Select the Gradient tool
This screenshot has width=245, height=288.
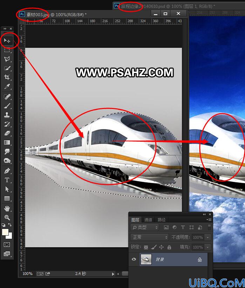pyautogui.click(x=7, y=142)
